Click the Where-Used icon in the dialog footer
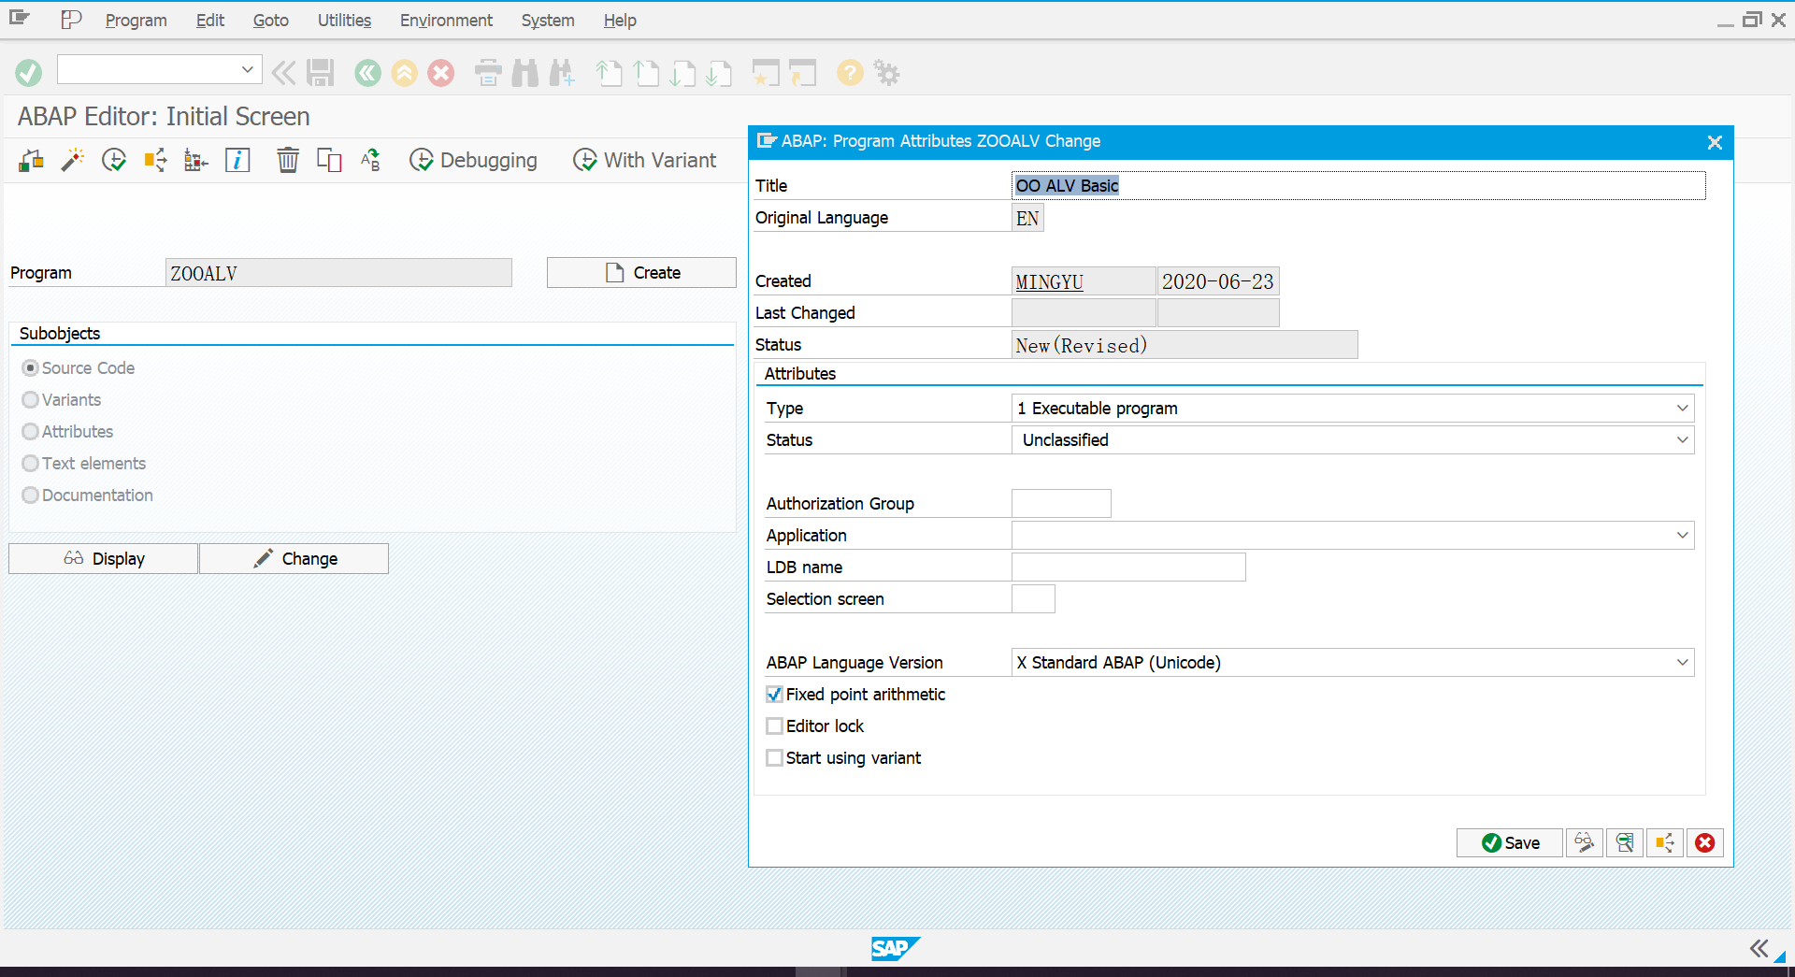This screenshot has width=1795, height=977. point(1665,842)
